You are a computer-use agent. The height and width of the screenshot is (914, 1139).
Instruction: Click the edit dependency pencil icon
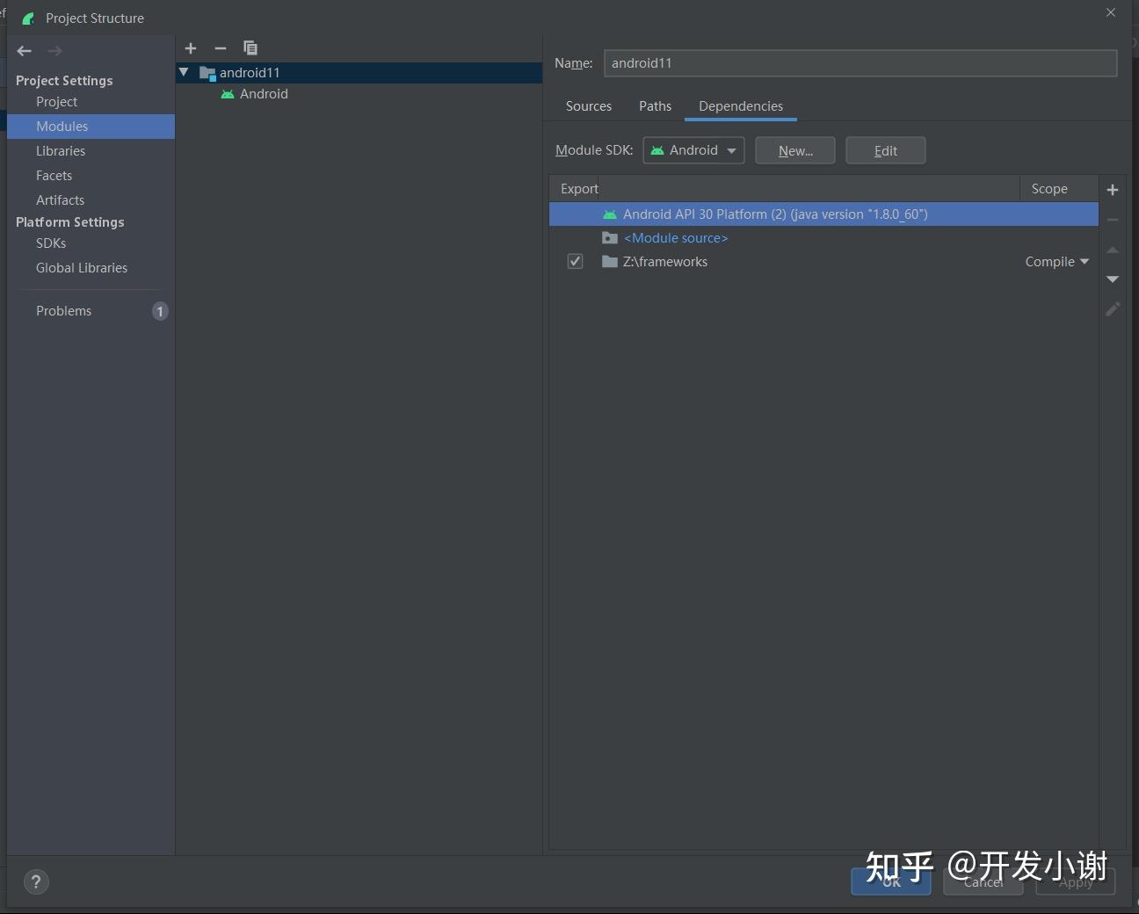(x=1113, y=309)
